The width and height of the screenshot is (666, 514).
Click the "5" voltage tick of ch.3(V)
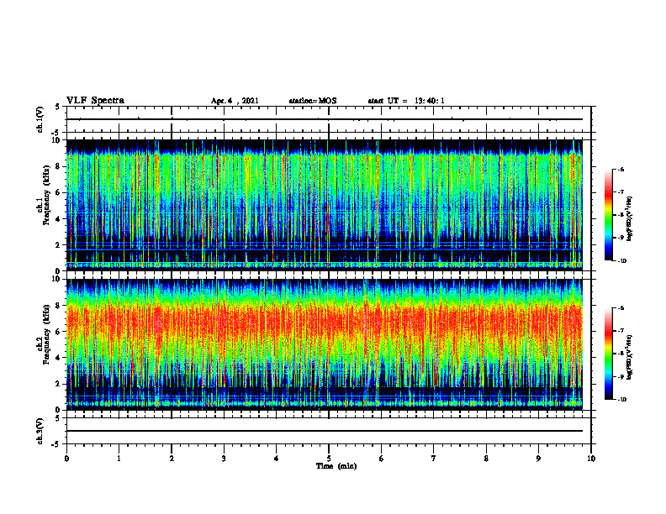(x=57, y=418)
